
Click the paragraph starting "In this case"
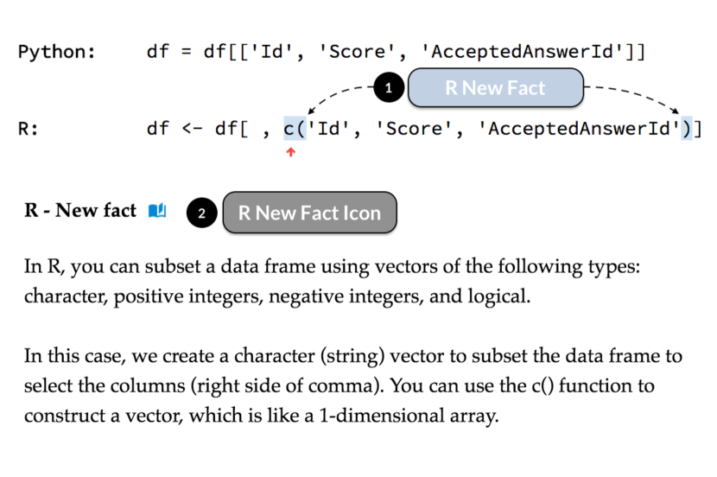pos(352,385)
